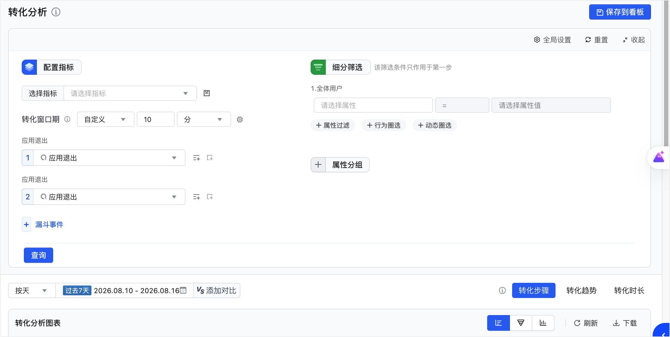Click the plus icon of 属性分组
Viewport: 670px width, 337px height.
point(318,164)
